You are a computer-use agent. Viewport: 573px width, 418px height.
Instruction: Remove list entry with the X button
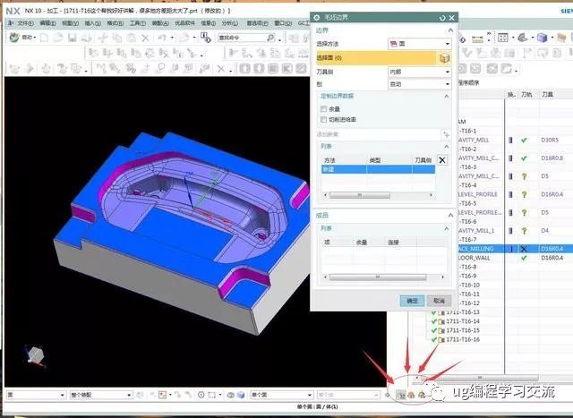point(442,160)
